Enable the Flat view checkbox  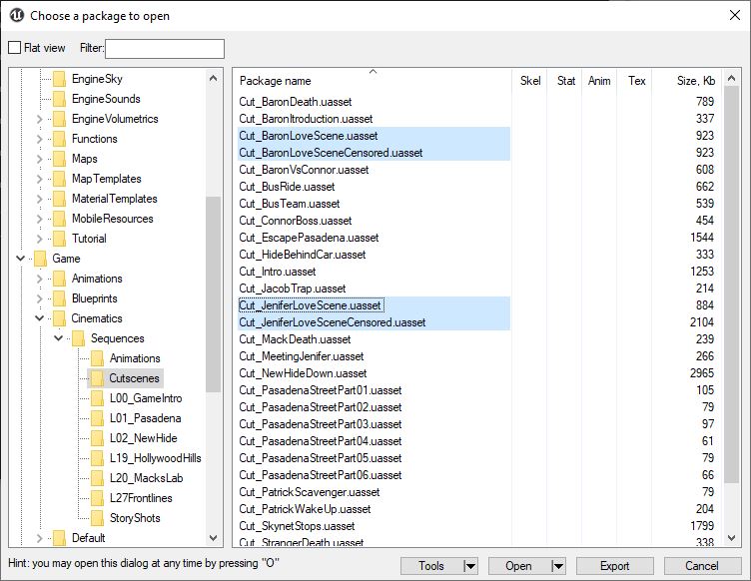(x=15, y=48)
